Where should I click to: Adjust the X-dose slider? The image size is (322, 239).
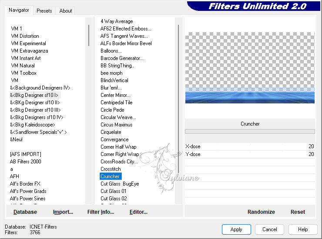point(250,146)
